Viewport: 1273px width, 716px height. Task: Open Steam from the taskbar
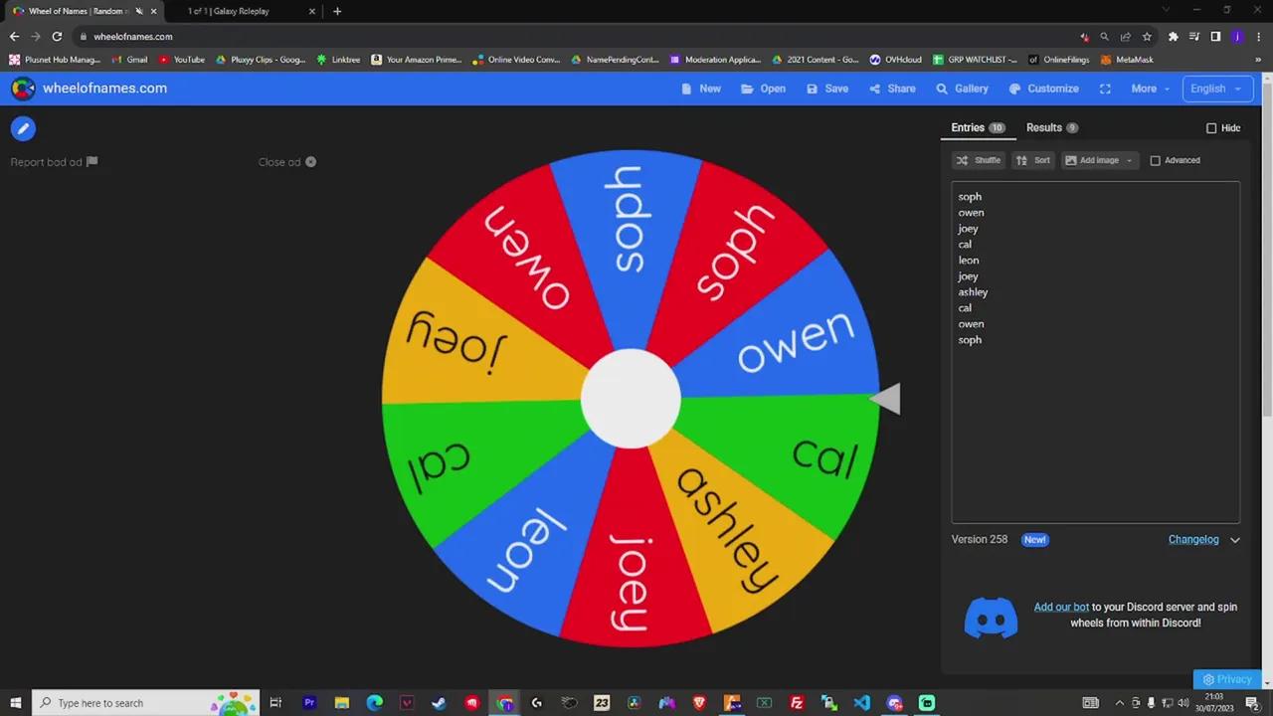coord(439,703)
